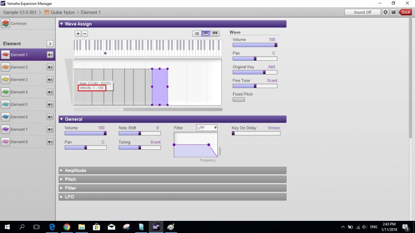Open volume control in system tray
The width and height of the screenshot is (415, 233).
(364, 227)
